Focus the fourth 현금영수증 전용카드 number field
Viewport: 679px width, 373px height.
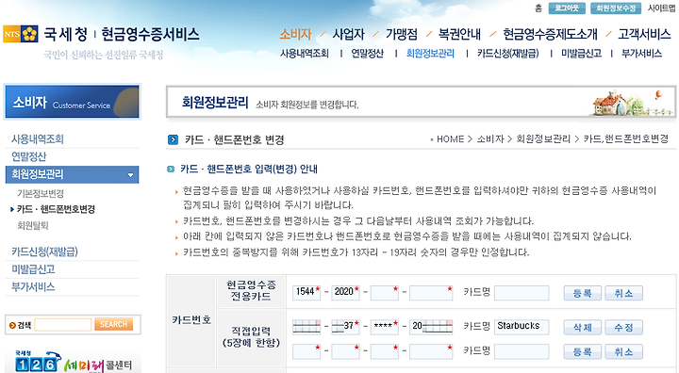431,293
